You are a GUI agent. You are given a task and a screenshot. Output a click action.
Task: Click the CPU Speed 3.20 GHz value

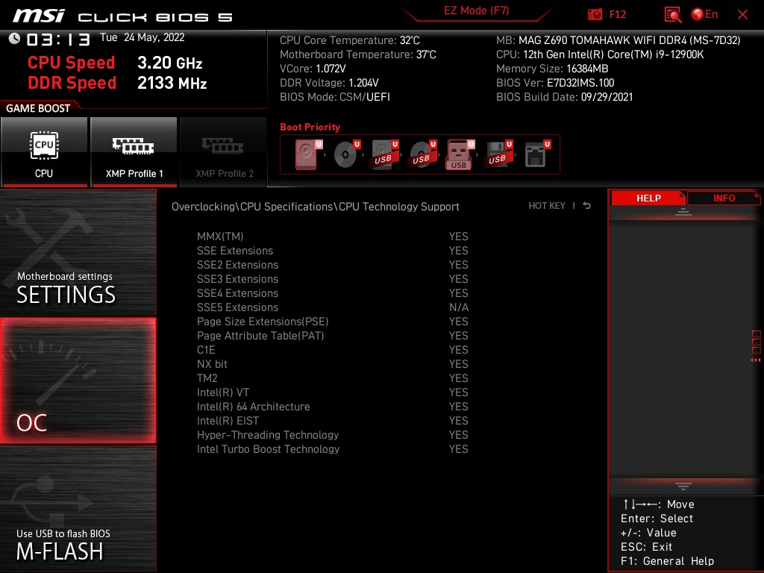(x=169, y=63)
